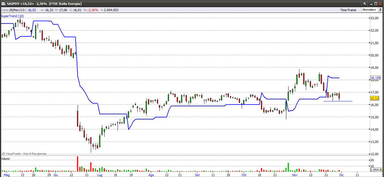384x177 pixels.
Task: Open the Time Frame dropdown arrow
Action: point(381,10)
